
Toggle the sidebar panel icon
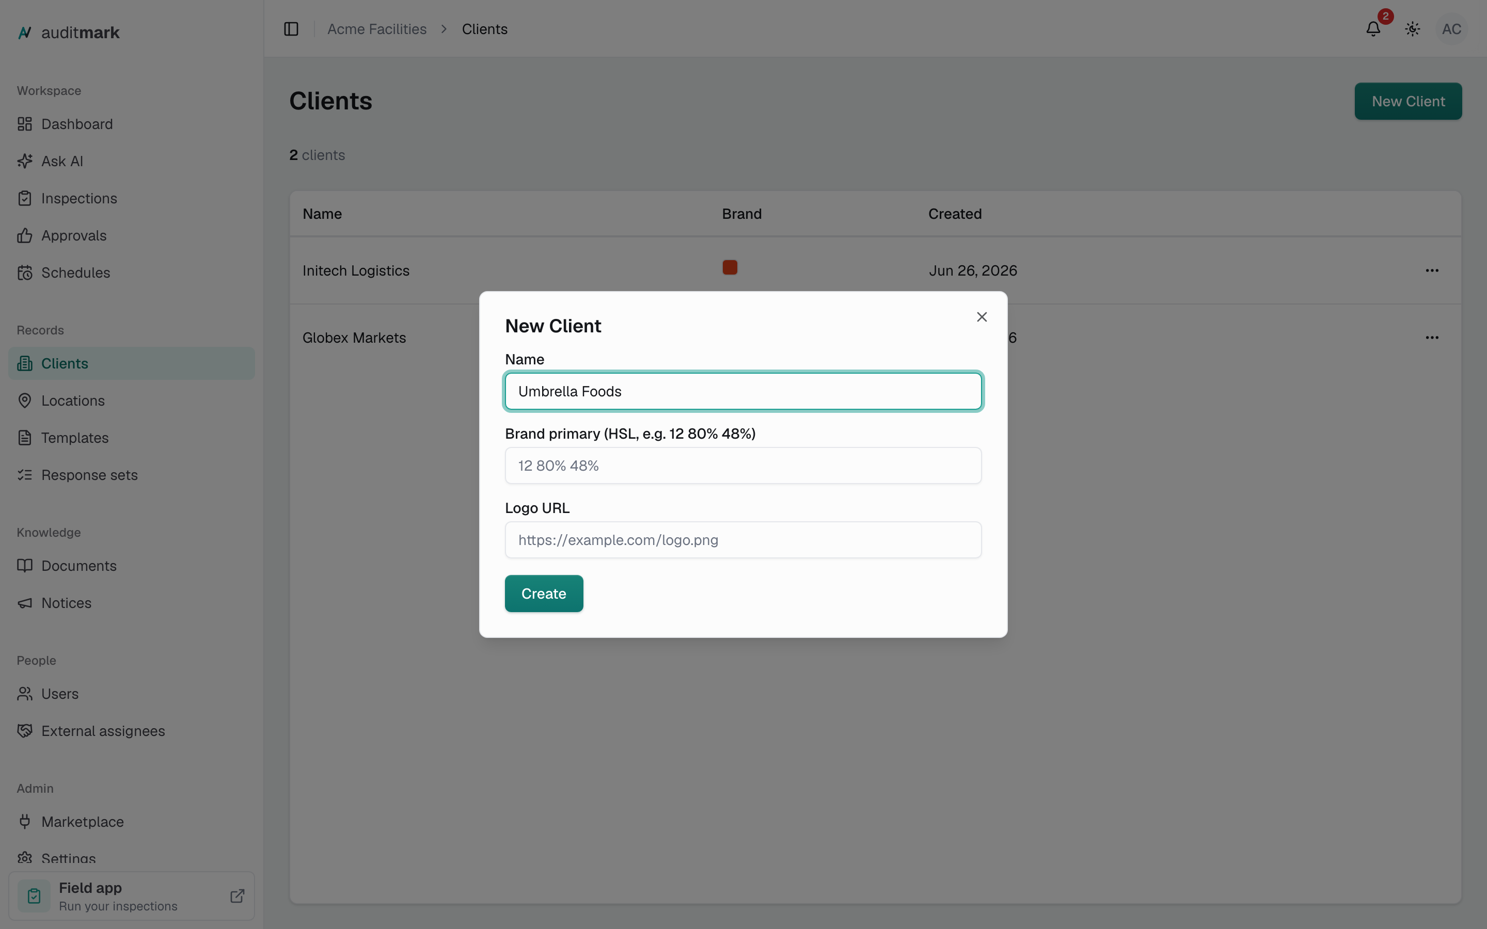[291, 29]
